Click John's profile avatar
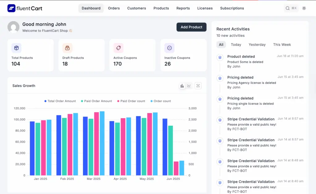The height and width of the screenshot is (194, 316). tap(13, 27)
